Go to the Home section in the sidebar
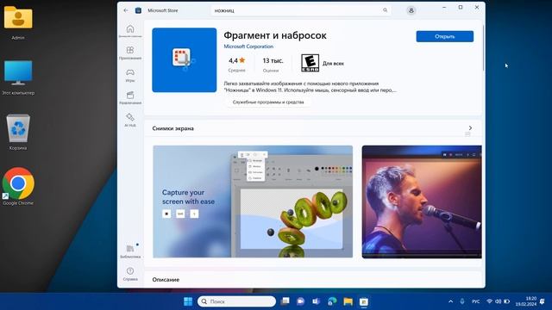Image resolution: width=552 pixels, height=310 pixels. 130,31
